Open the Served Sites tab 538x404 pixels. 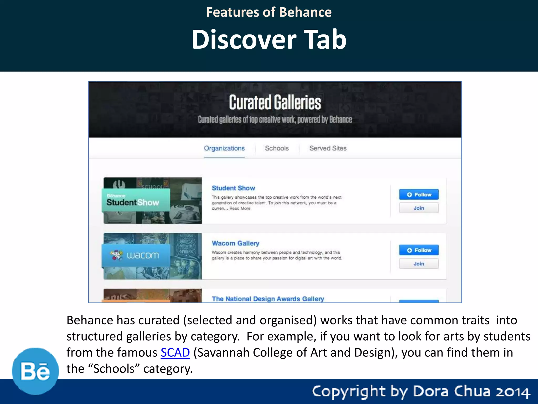(328, 148)
